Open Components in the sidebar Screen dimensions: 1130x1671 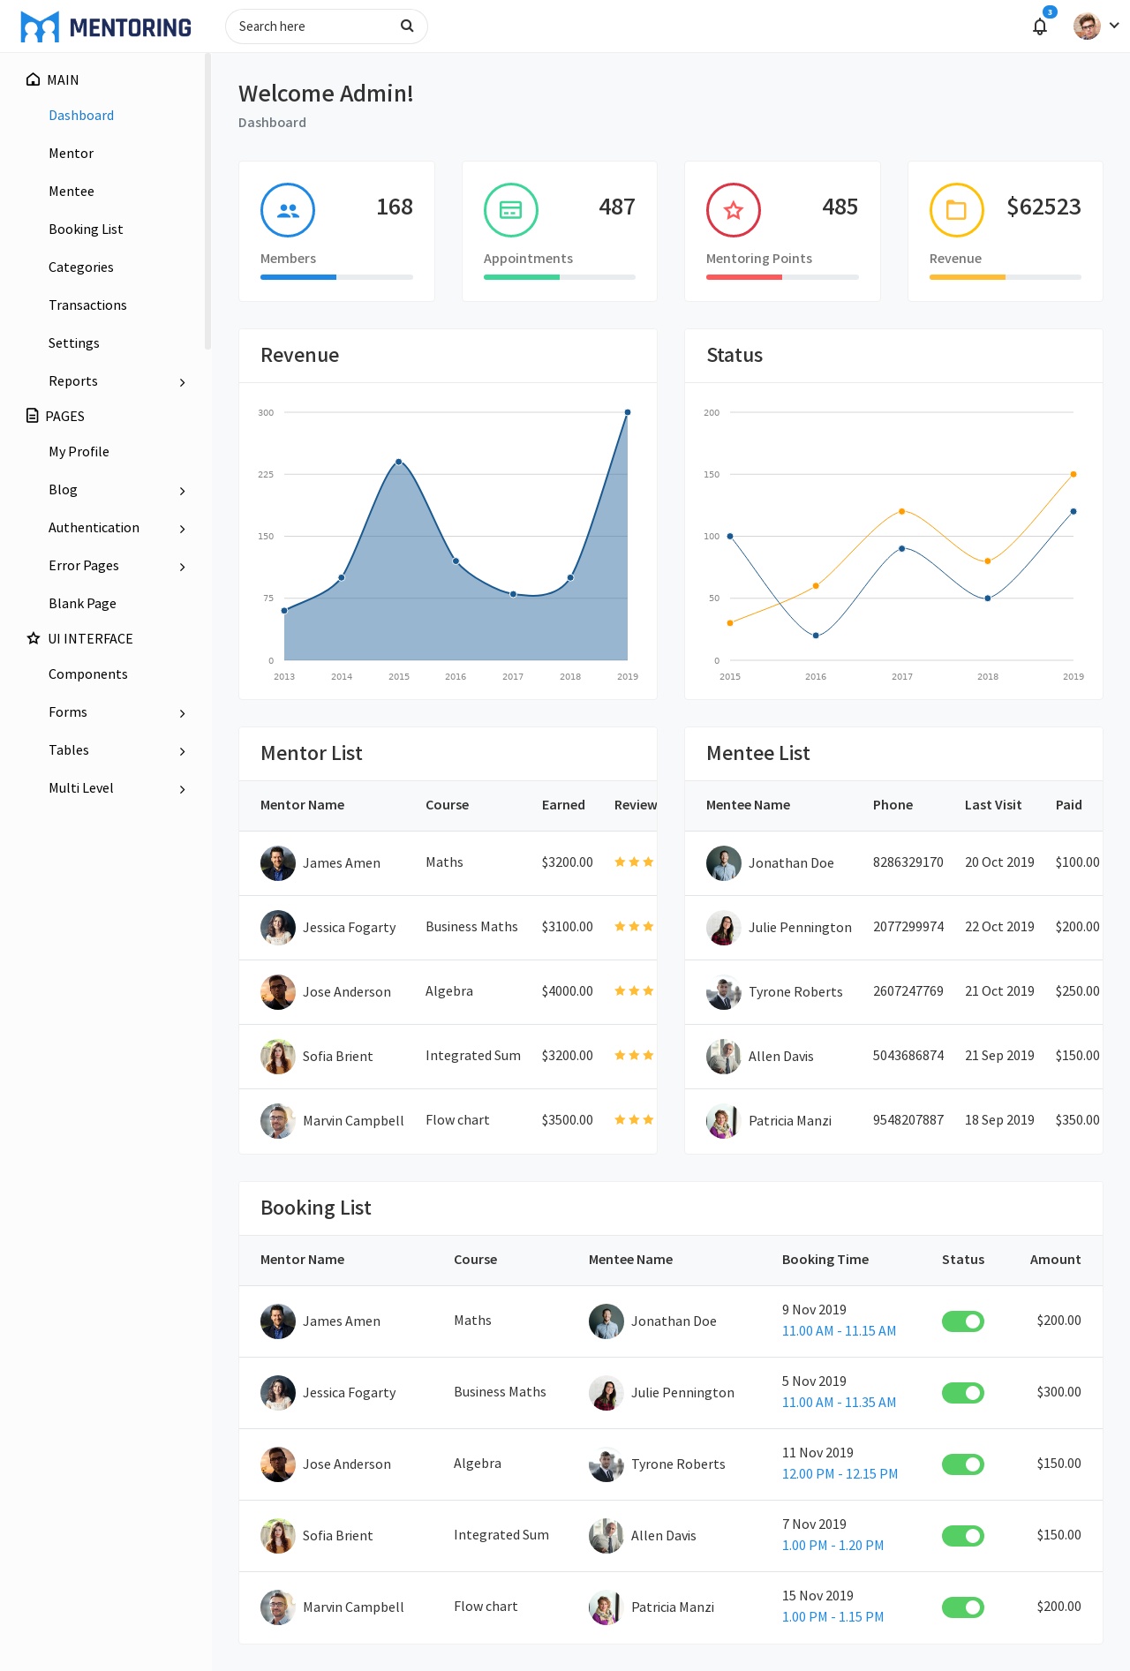tap(88, 674)
